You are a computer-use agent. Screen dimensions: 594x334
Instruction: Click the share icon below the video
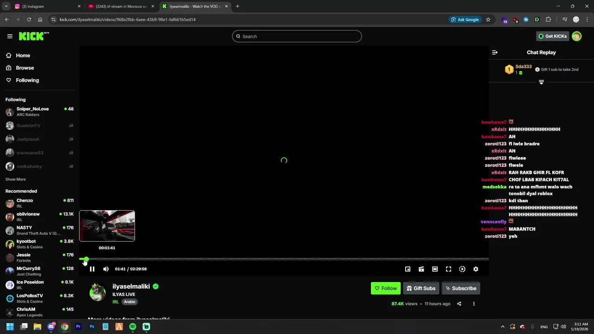[x=459, y=304]
